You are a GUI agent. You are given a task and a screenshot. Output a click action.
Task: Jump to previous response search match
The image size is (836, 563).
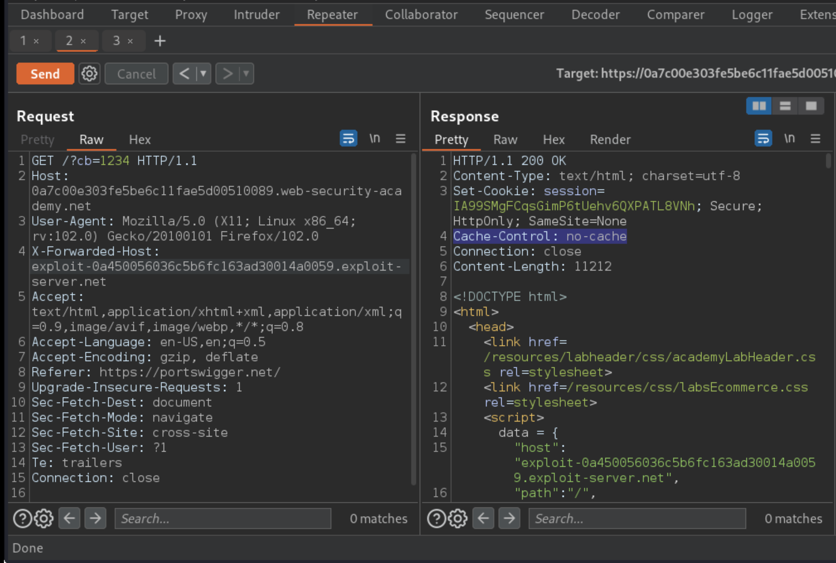click(x=483, y=518)
